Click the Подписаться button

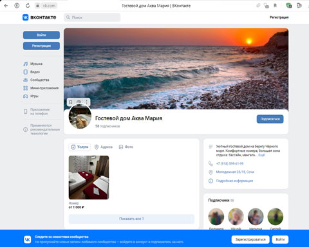[x=270, y=119]
